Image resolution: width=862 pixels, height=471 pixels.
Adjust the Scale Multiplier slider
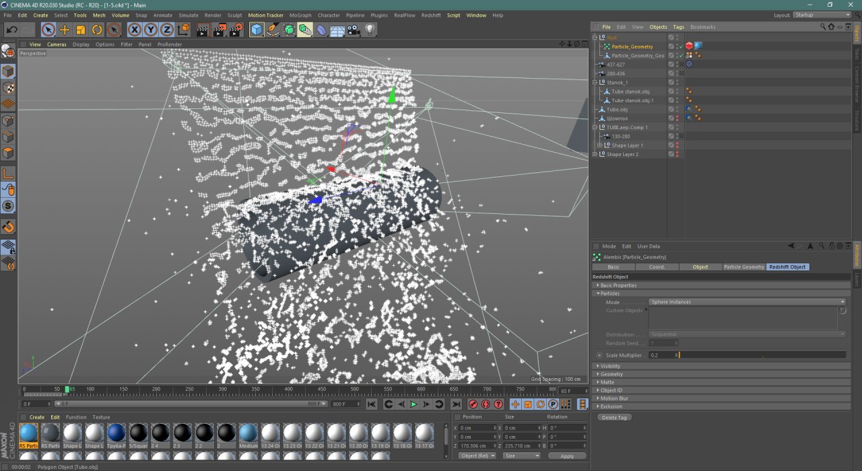[762, 355]
